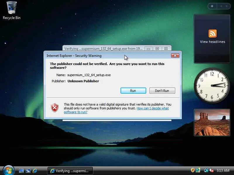
Task: Click the Verifying window title bar text
Action: (103, 49)
